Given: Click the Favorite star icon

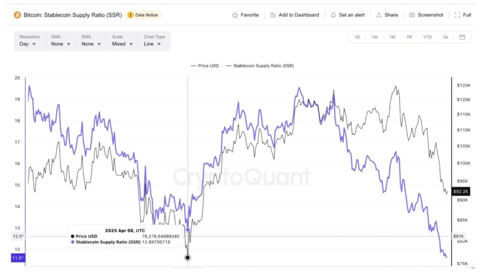Looking at the screenshot, I should tap(235, 15).
